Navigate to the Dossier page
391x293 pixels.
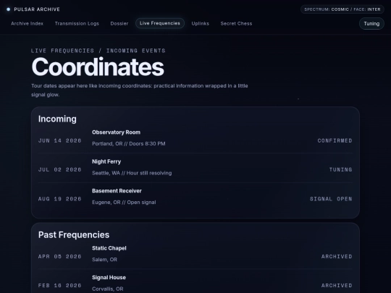point(119,23)
